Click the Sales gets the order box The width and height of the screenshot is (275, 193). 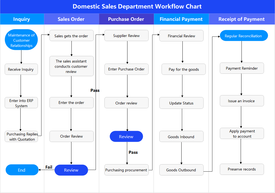(x=71, y=35)
